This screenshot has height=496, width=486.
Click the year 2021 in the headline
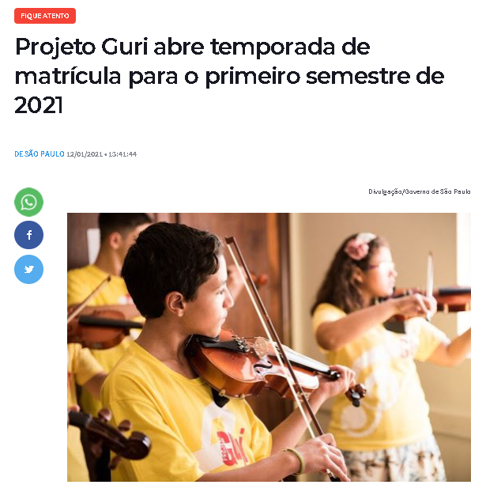point(39,104)
